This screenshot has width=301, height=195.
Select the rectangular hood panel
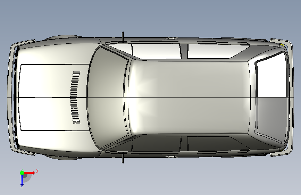pos(54,97)
